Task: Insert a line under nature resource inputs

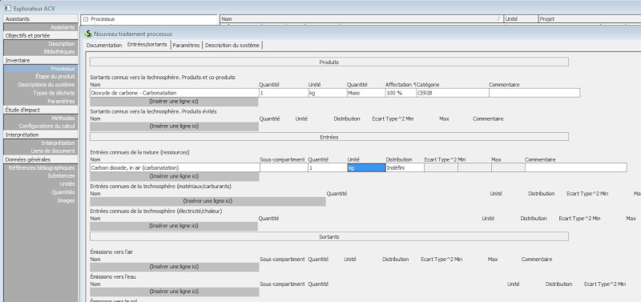Action: pos(174,176)
